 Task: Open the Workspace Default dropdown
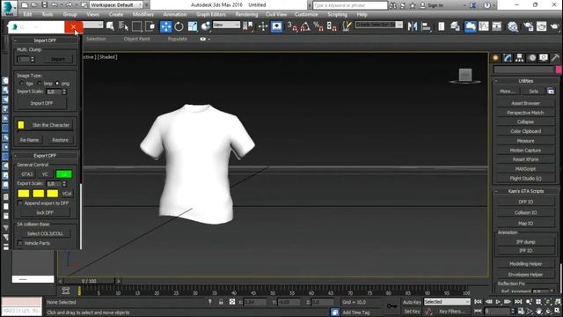point(117,5)
